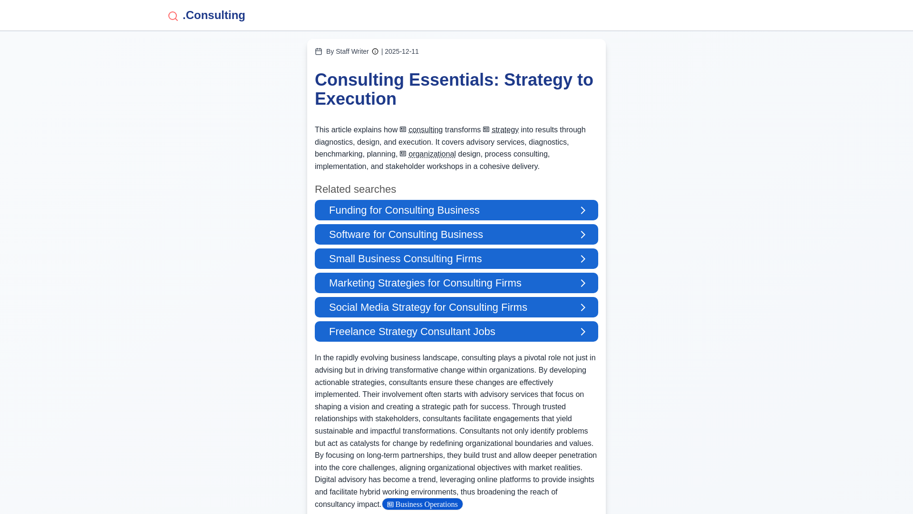Follow the underlined "organizational" link

(x=432, y=154)
